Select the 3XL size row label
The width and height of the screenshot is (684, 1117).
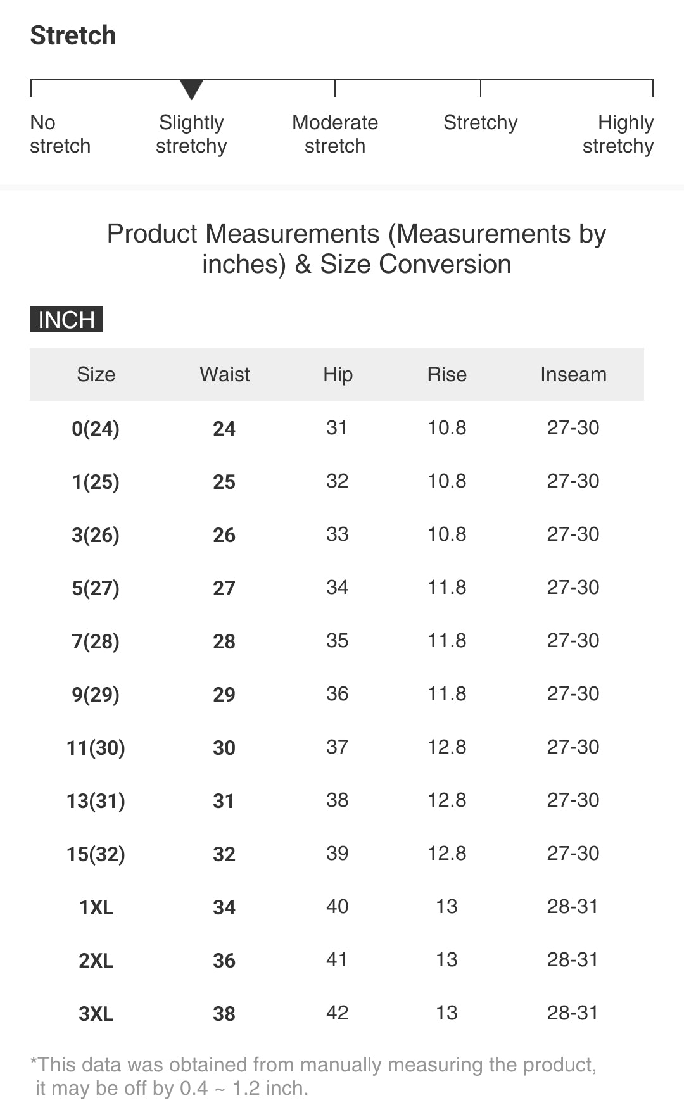click(96, 1014)
